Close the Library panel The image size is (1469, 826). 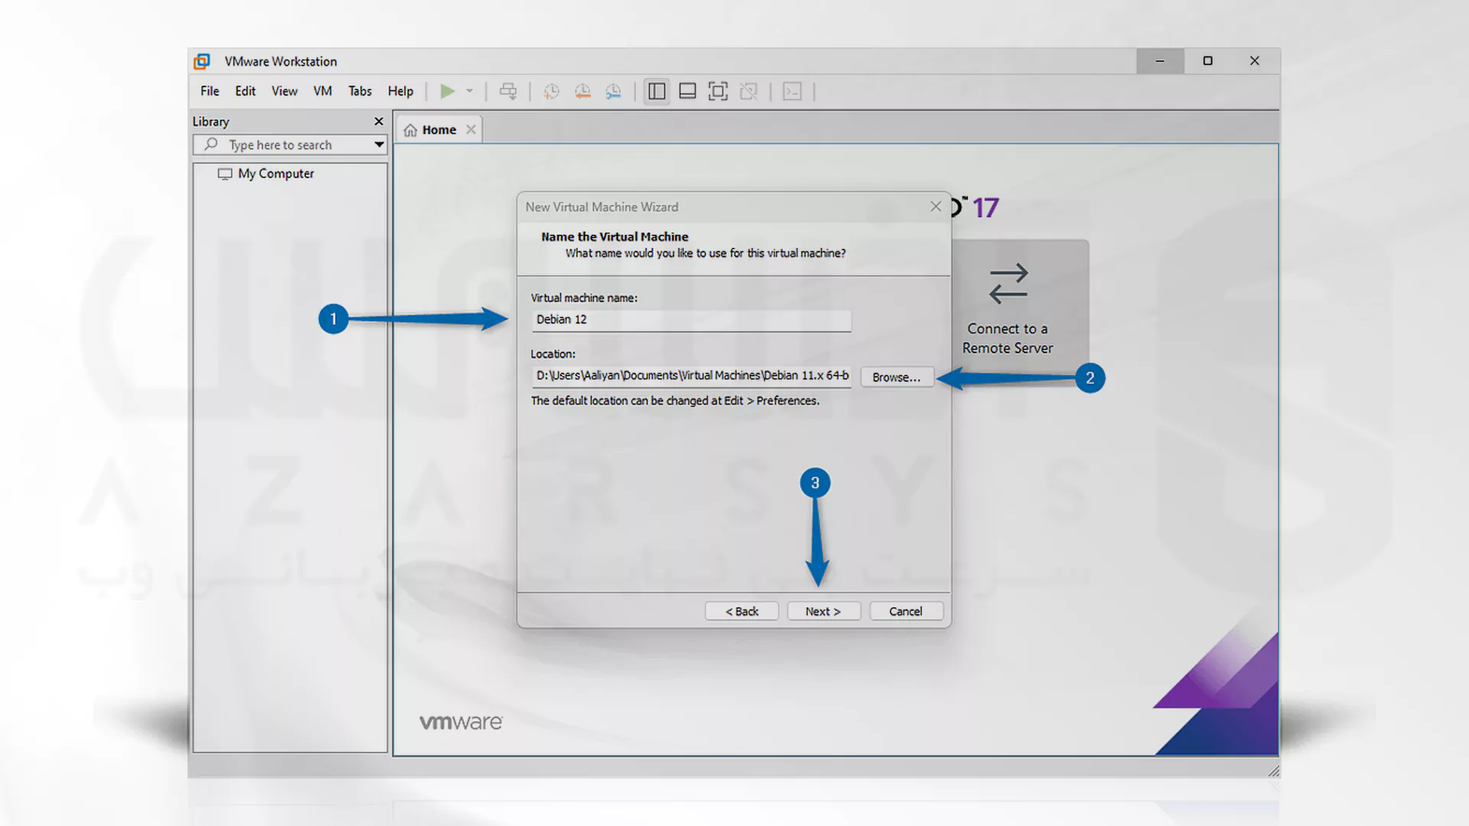pyautogui.click(x=379, y=122)
